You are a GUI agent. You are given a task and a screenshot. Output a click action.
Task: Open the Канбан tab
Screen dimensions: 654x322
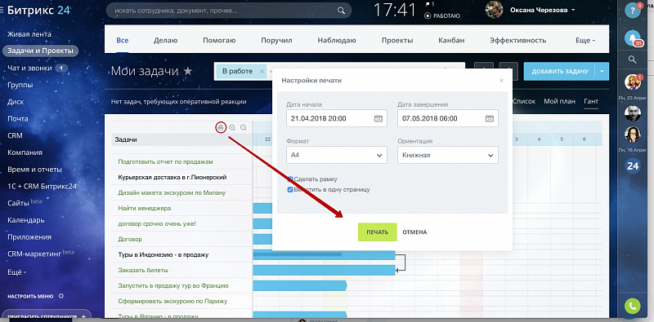[451, 41]
